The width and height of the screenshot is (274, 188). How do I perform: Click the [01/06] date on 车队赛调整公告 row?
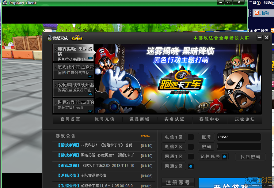coord(147,176)
